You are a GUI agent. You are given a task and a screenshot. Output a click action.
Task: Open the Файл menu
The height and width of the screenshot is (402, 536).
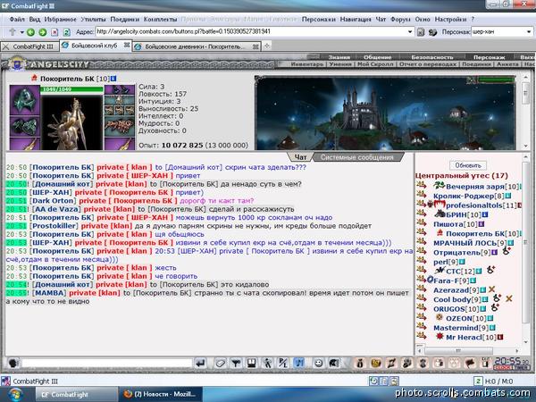tap(17, 20)
